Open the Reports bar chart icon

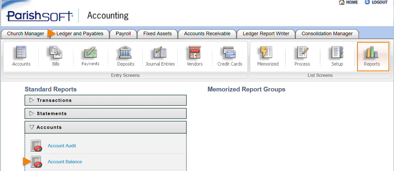(372, 52)
